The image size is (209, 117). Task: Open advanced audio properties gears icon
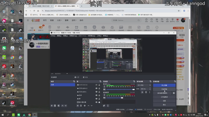(104, 106)
